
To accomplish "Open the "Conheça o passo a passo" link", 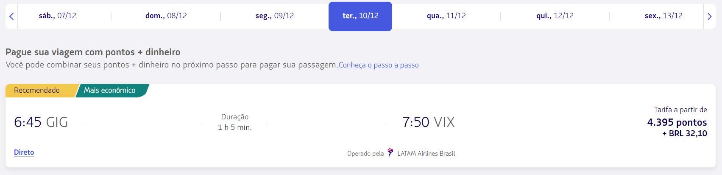I will point(379,65).
